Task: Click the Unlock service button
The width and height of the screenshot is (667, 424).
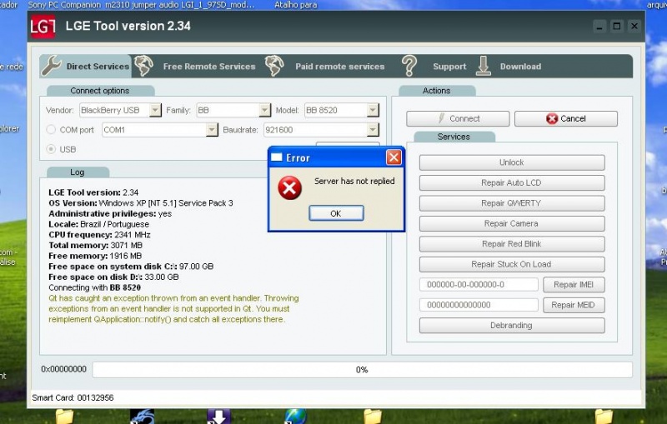Action: [x=512, y=162]
